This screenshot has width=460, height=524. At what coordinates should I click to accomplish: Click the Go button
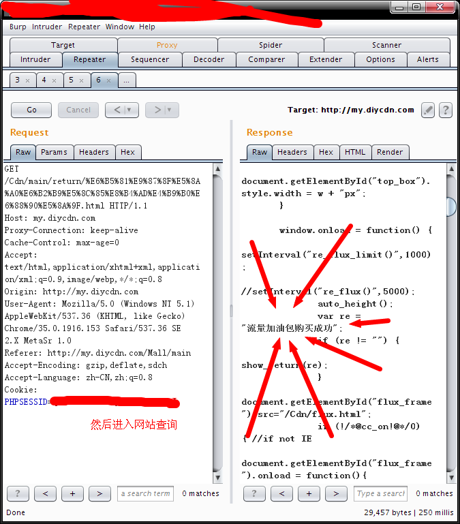(31, 110)
